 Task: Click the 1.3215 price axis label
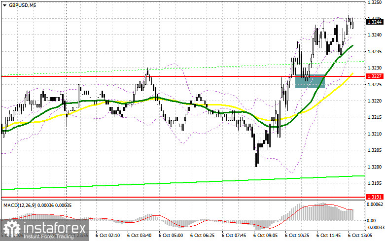coord(374,117)
